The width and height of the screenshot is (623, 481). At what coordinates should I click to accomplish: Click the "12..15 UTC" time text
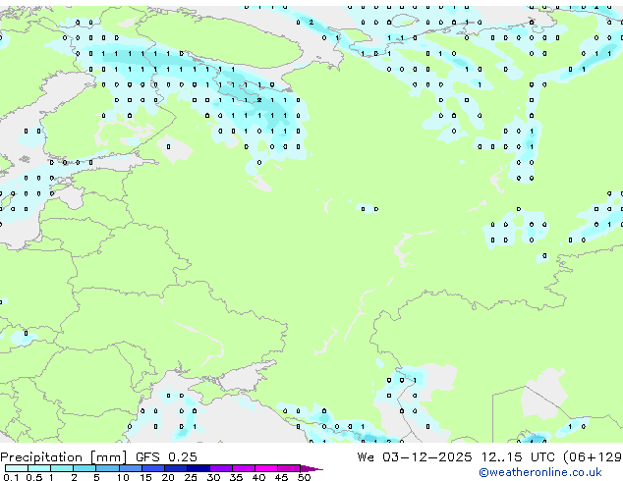[518, 456]
